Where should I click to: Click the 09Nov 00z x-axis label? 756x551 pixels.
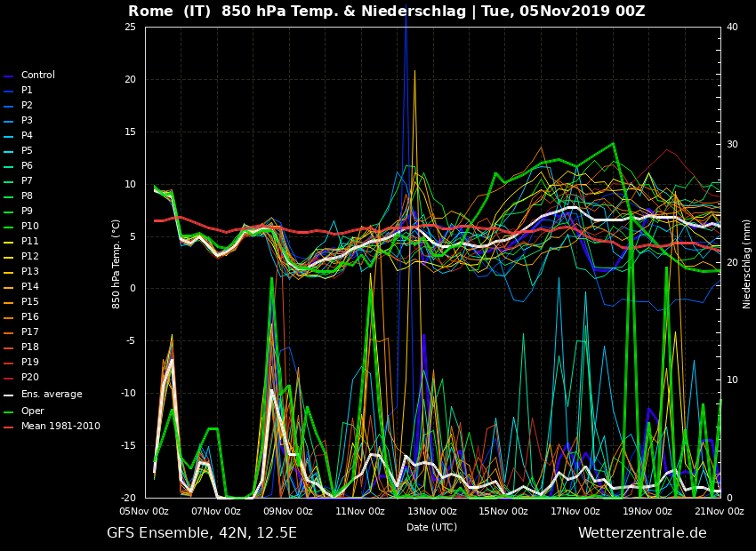click(x=288, y=511)
